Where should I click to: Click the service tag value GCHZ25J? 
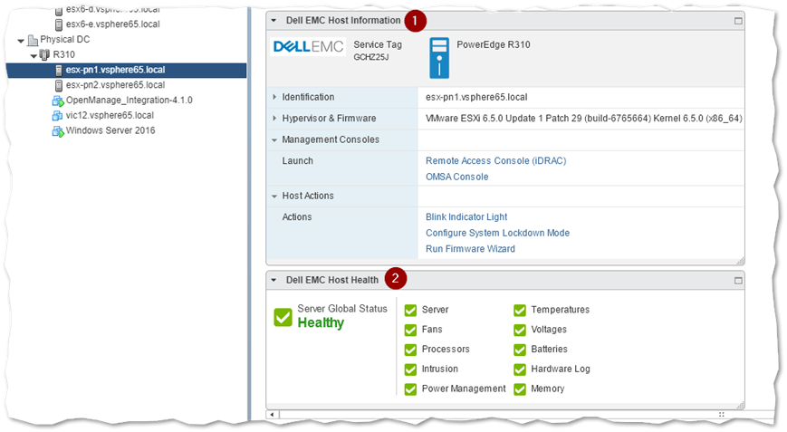[371, 57]
